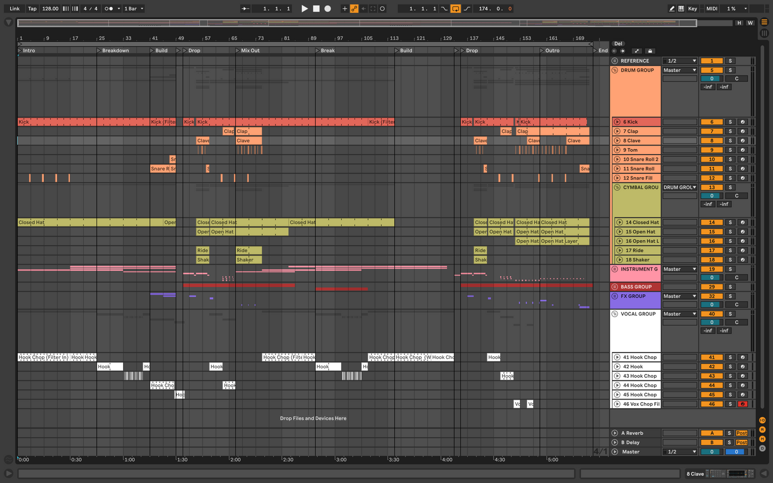Disarm the 46 Vox Chop Fil track
The width and height of the screenshot is (773, 483).
743,404
